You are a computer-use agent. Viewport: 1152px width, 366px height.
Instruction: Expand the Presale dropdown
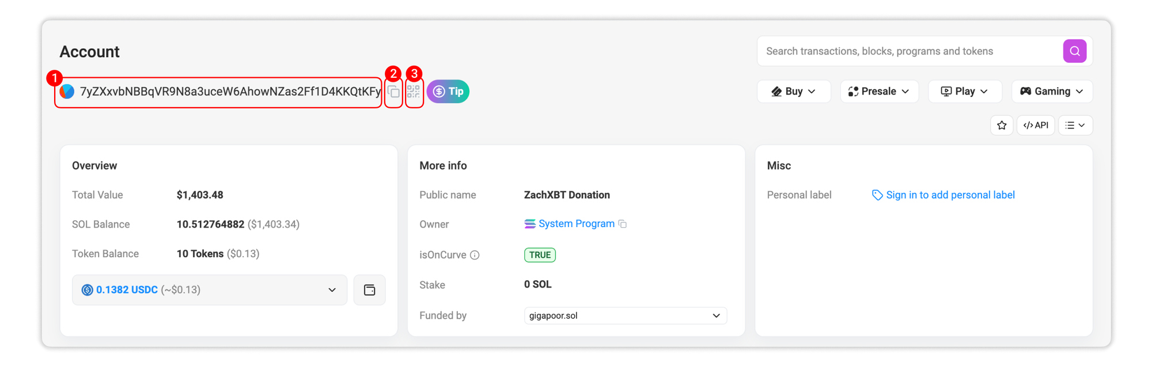(878, 92)
